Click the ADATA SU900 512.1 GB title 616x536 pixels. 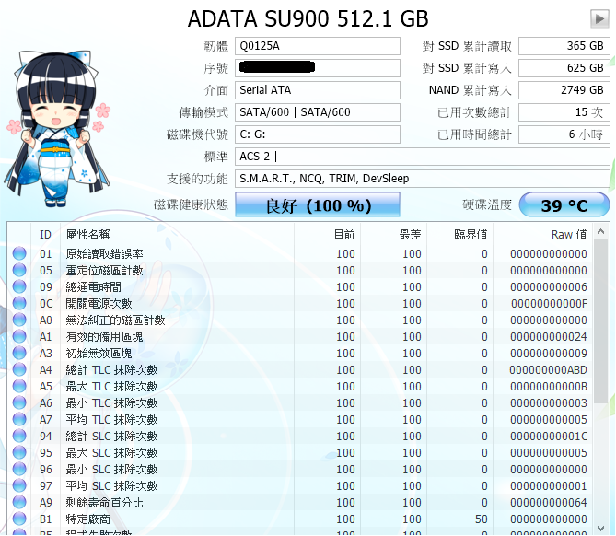pos(308,18)
